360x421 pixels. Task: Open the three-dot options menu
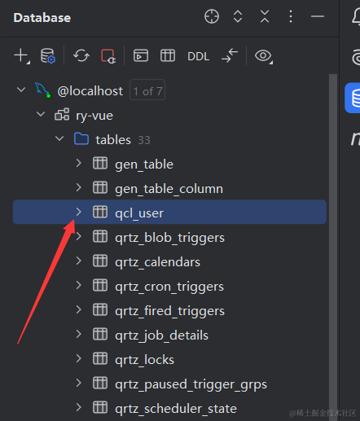tap(291, 16)
